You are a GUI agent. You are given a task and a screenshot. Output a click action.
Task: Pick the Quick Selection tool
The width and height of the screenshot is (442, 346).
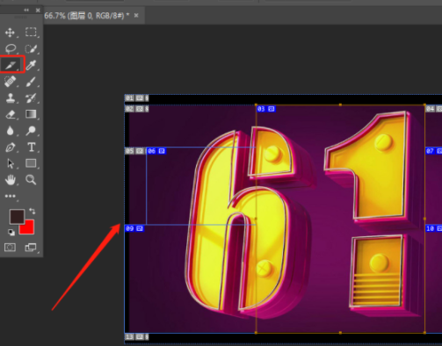pyautogui.click(x=31, y=48)
